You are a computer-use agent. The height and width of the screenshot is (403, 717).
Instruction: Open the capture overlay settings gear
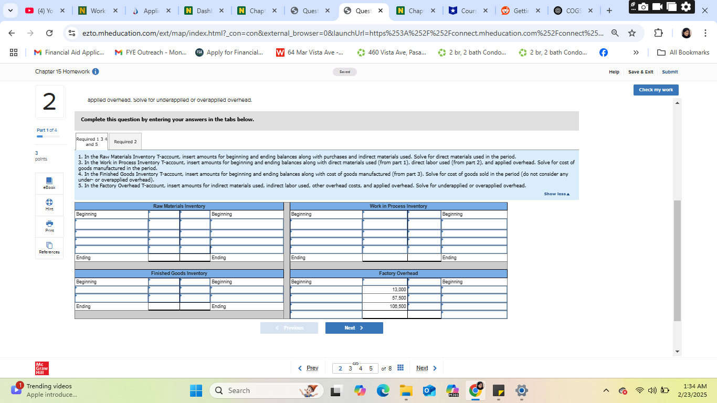tap(686, 7)
